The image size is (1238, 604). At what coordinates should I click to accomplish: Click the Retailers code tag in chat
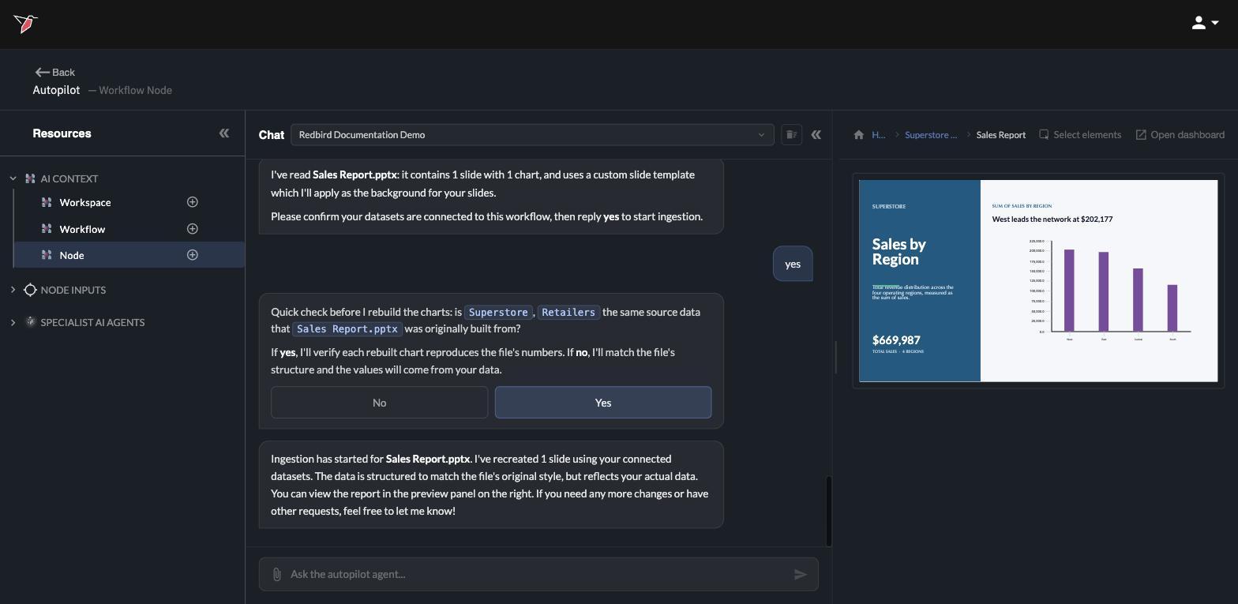click(x=568, y=312)
